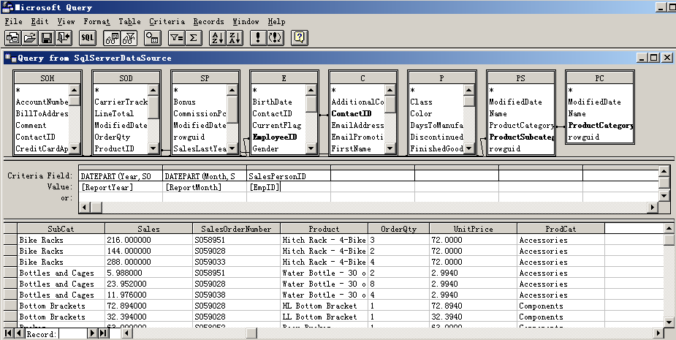Screen dimensions: 676x340
Task: Toggle the Show/Hide Tables pane button
Action: [x=112, y=38]
